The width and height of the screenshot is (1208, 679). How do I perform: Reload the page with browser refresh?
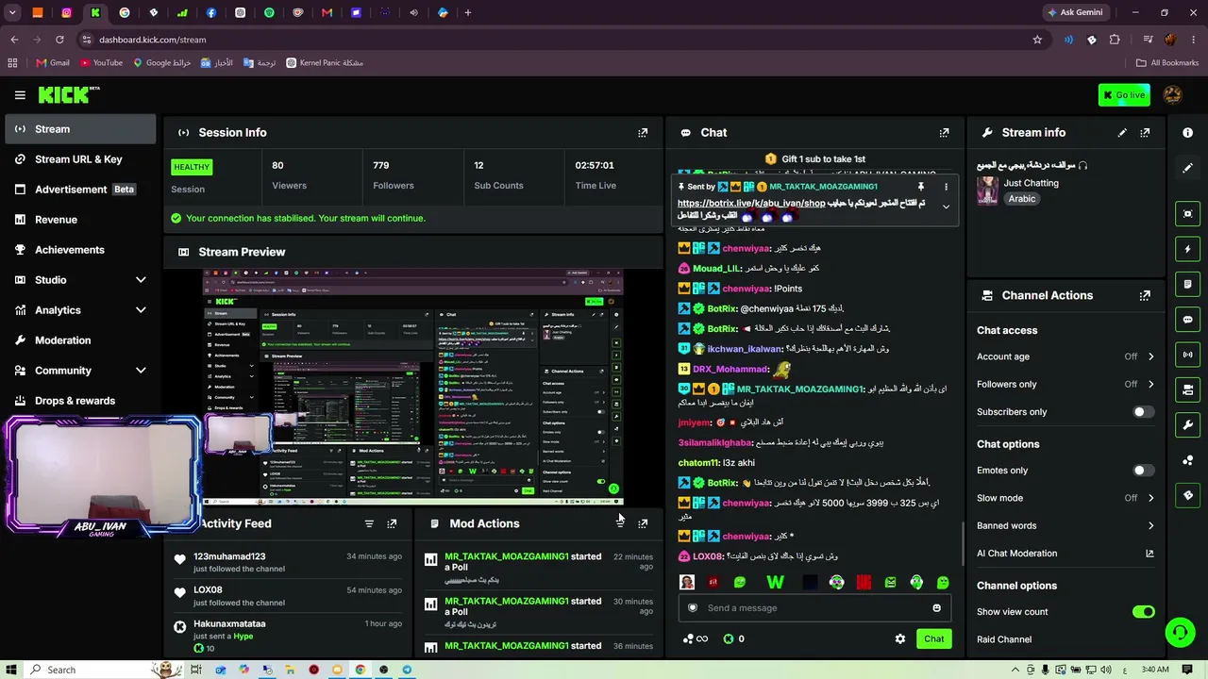coord(59,40)
